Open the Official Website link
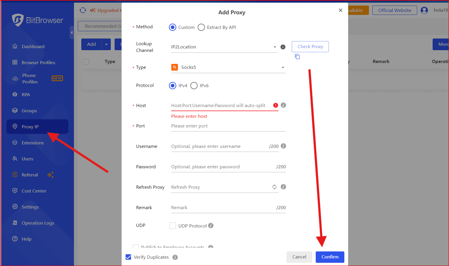The image size is (449, 266). 395,10
